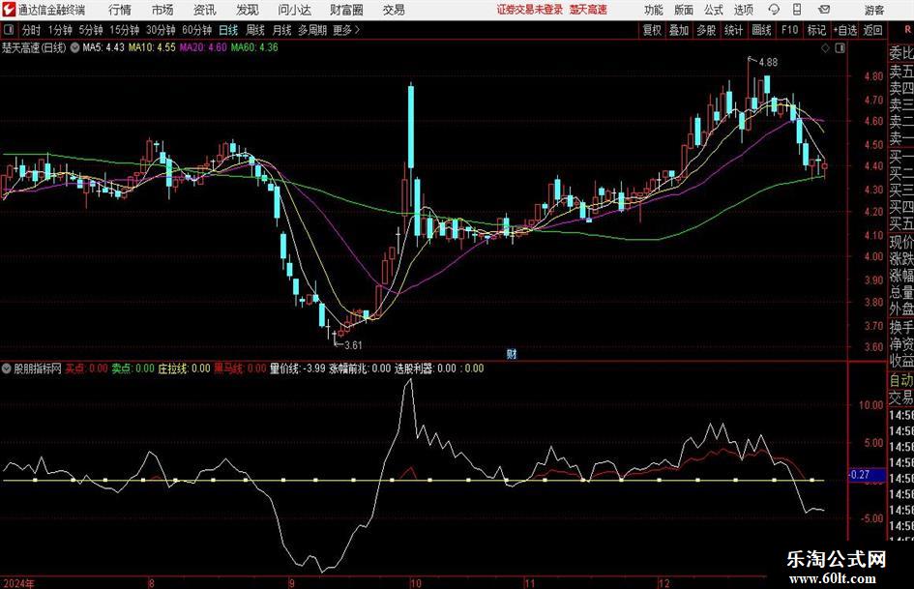Click the 自动 label in side panel
914x589 pixels.
pyautogui.click(x=901, y=380)
